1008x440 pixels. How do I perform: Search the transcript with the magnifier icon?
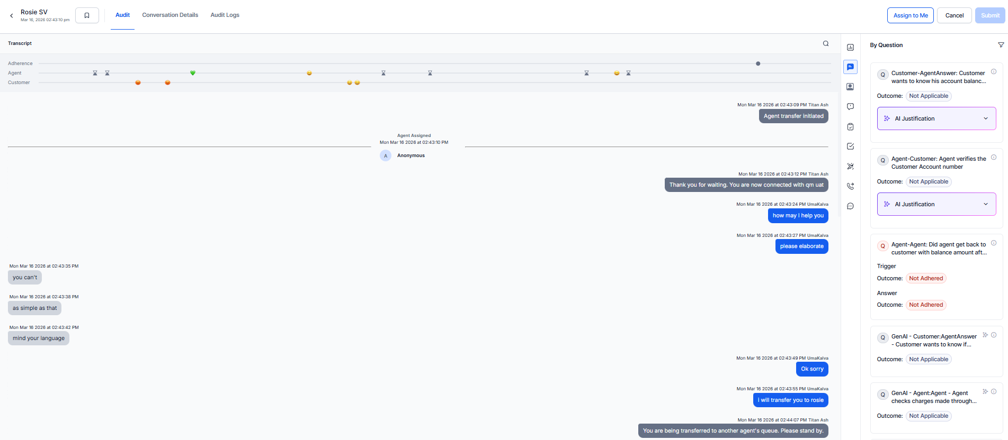pos(825,43)
